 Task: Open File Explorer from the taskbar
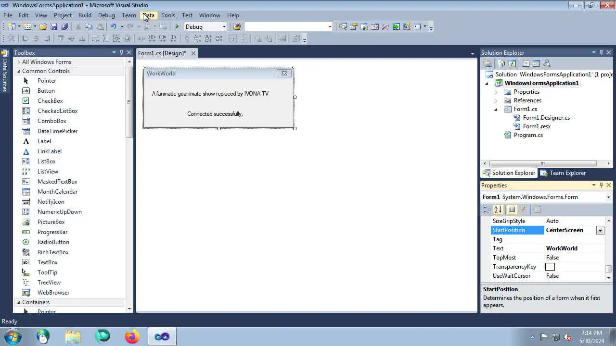tap(73, 336)
